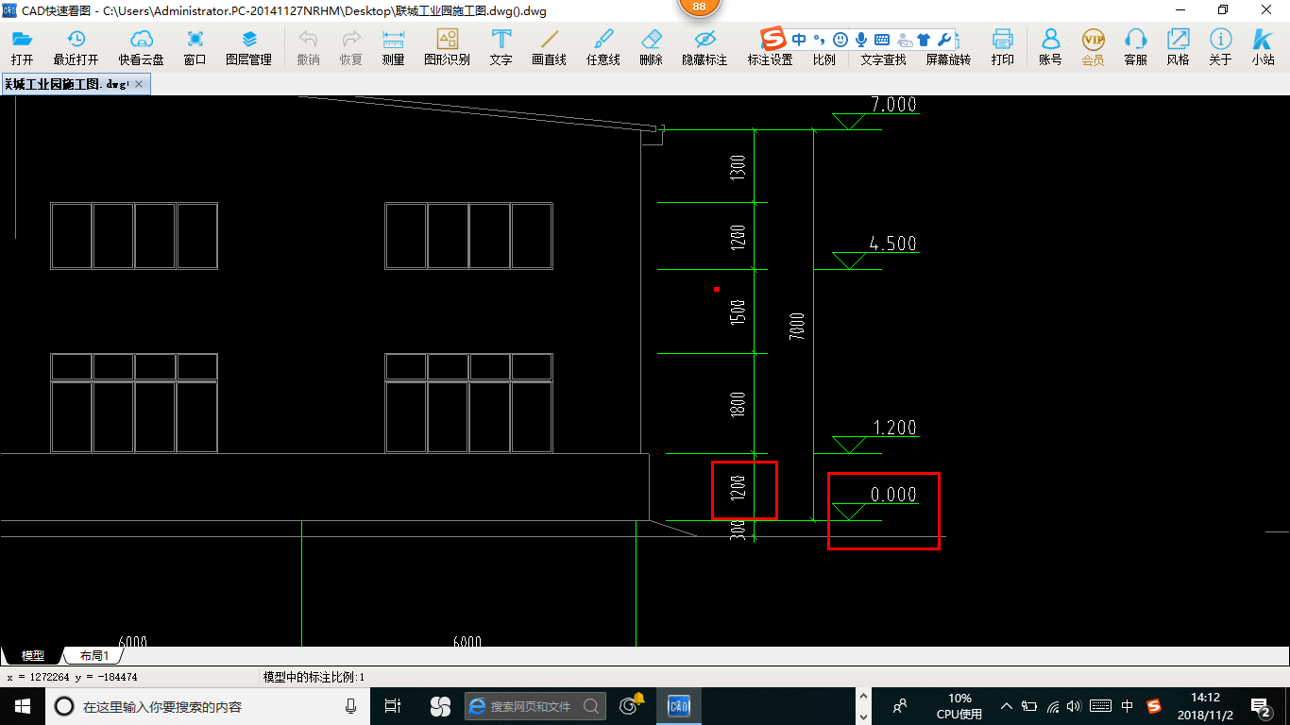Undo with the 撤销 arrow
Image resolution: width=1290 pixels, height=725 pixels.
(308, 47)
